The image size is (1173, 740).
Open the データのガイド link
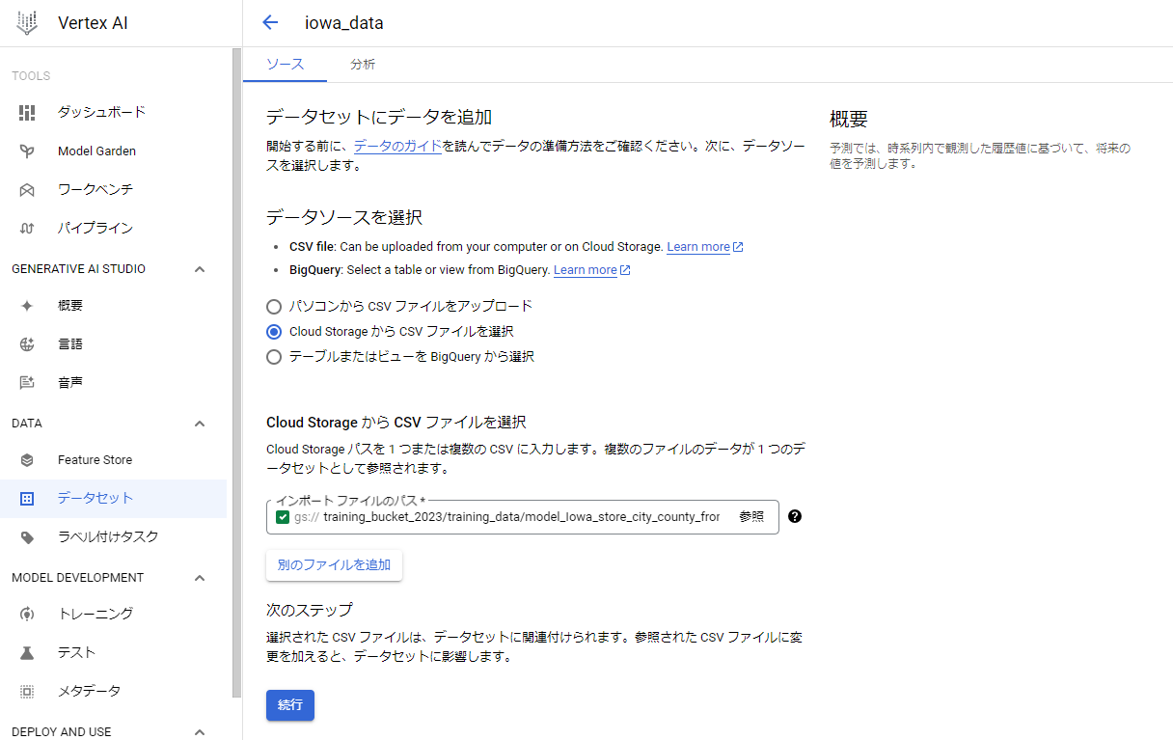pyautogui.click(x=397, y=147)
